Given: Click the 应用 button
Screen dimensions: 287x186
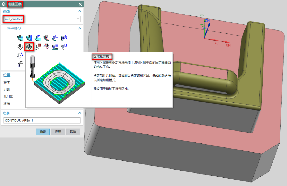Looking at the screenshot, I should [58, 132].
